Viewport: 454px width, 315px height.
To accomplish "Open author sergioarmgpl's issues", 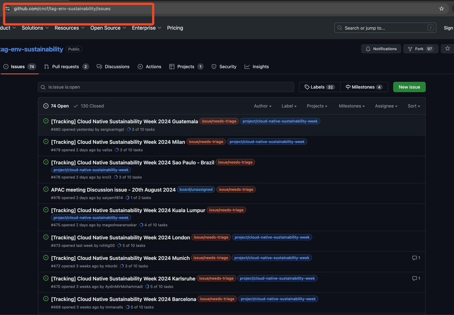I will tap(112, 129).
